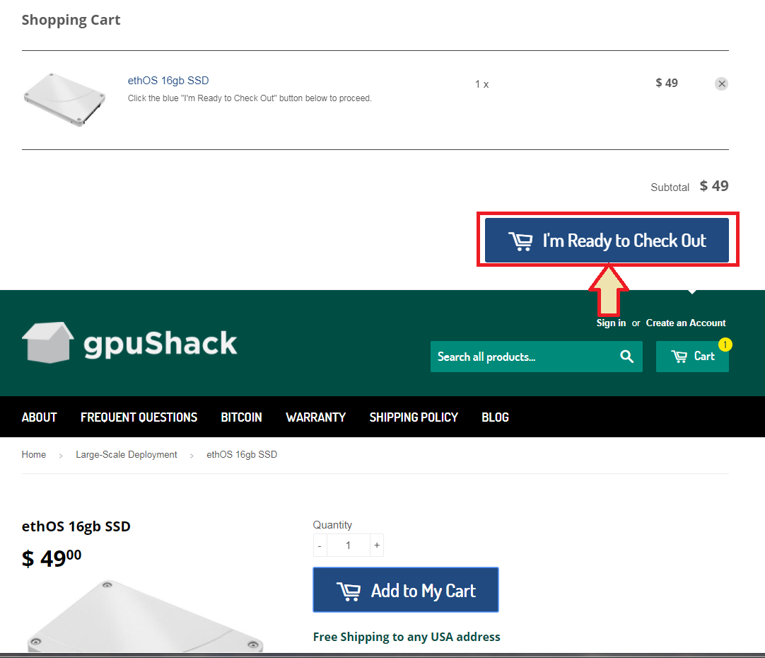765x658 pixels.
Task: Open the BLOG menu item
Action: 495,417
